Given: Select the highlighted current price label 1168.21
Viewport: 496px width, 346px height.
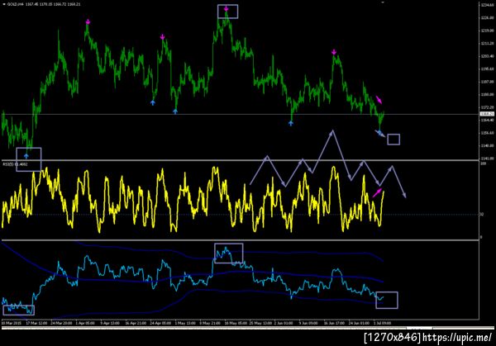Looking at the screenshot, I should tap(487, 114).
